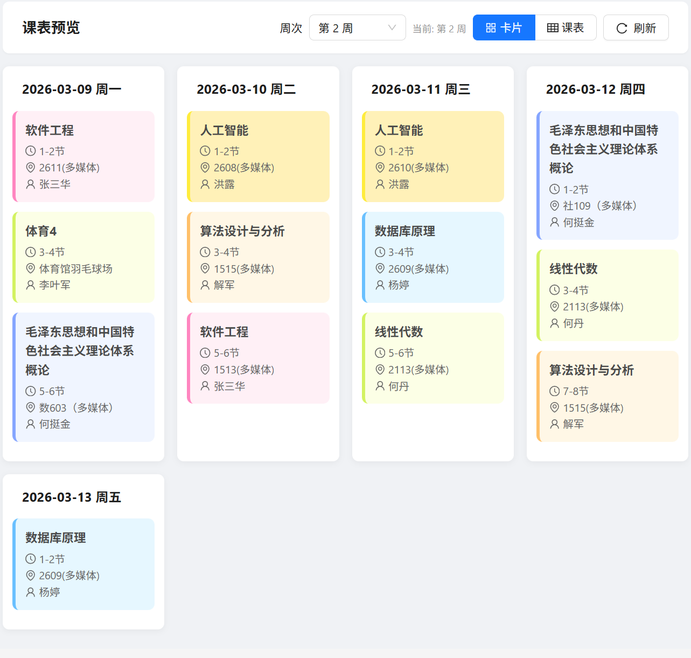
Task: Open the 数据库原理 card on Friday
Action: tap(83, 564)
